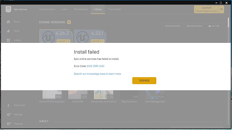Click the cloud storage 63.7 GB icon
Viewport: 232px width, 130px height.
point(209,26)
